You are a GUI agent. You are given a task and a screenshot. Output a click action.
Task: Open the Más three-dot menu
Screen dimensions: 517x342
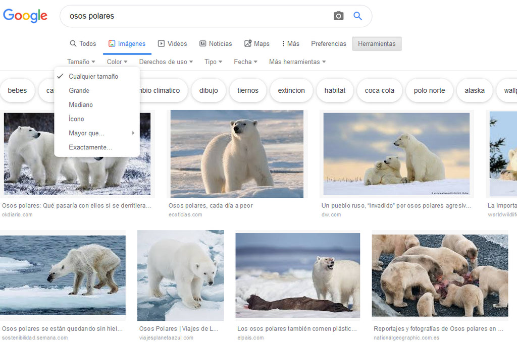[x=290, y=44]
